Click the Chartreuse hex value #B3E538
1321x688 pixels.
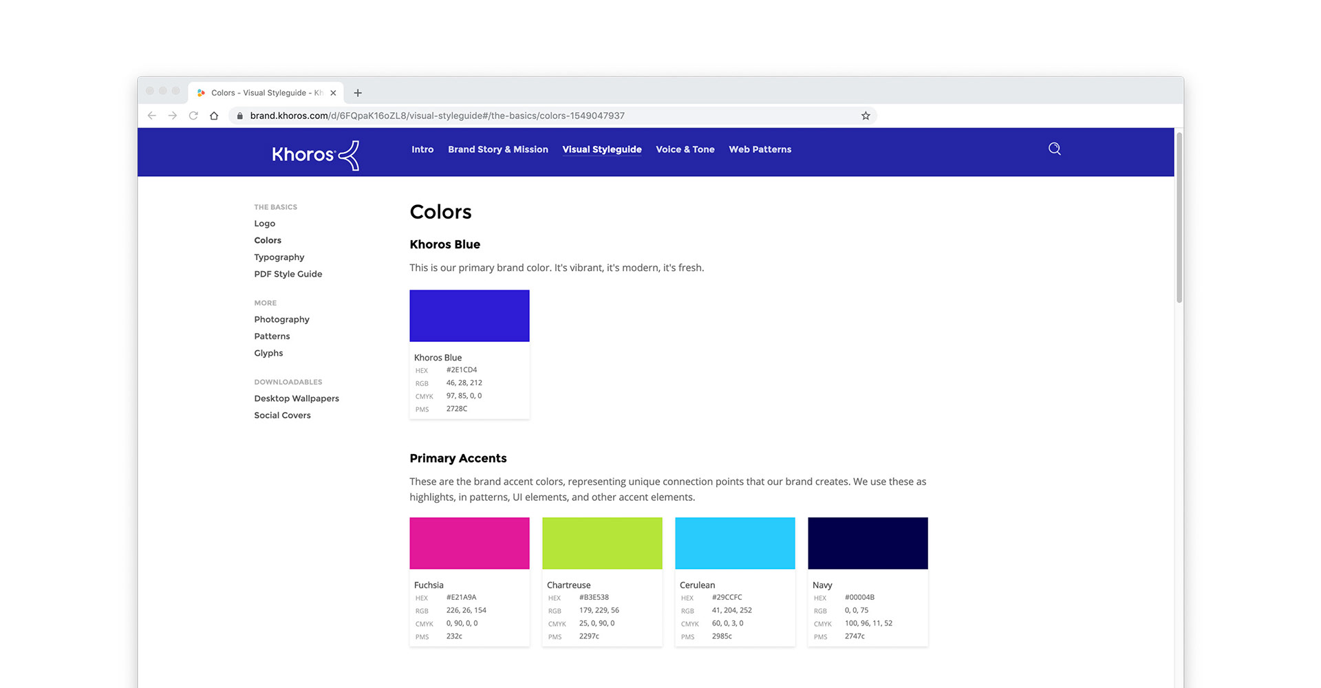[x=594, y=598]
